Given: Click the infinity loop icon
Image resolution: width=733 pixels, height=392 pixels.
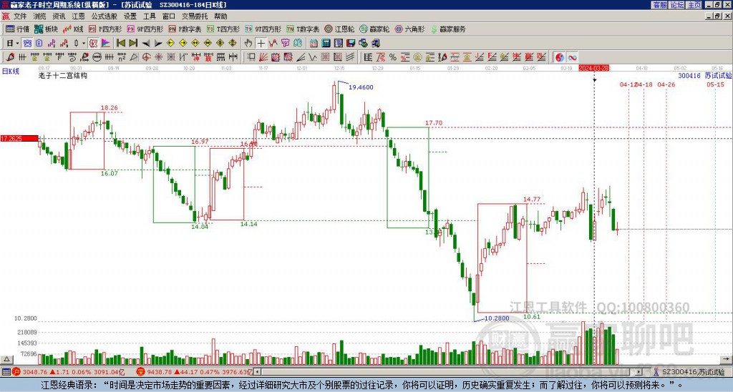Looking at the screenshot, I should 572,57.
